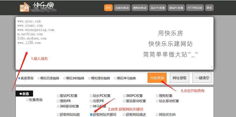Tick the 神马权重 checkbox

[x=91, y=106]
